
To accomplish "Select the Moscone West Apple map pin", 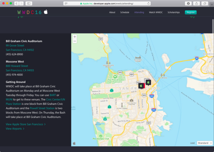I will pos(148,82).
